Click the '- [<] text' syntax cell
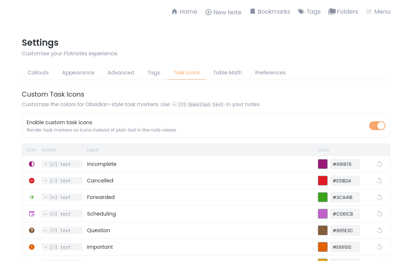Screen dimensions: 398x265 (x=62, y=214)
